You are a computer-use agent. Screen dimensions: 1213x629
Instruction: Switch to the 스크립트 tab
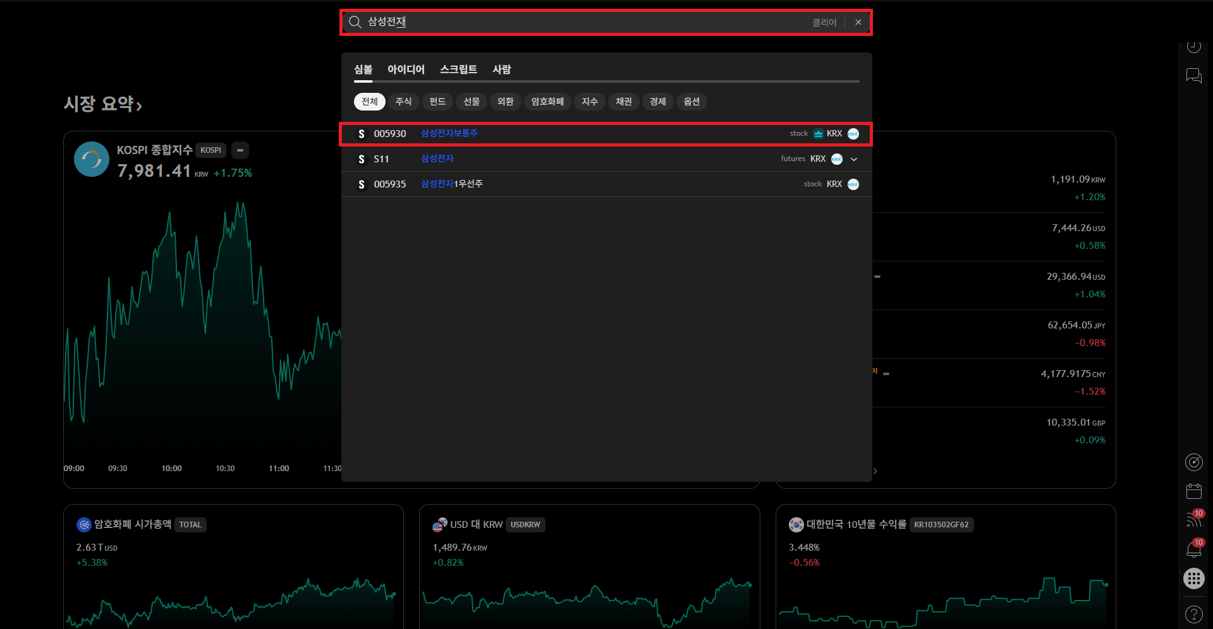458,69
